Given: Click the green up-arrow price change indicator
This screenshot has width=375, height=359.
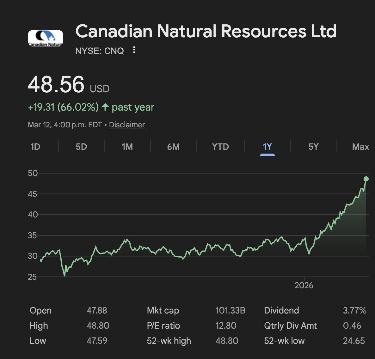Looking at the screenshot, I should (x=105, y=107).
